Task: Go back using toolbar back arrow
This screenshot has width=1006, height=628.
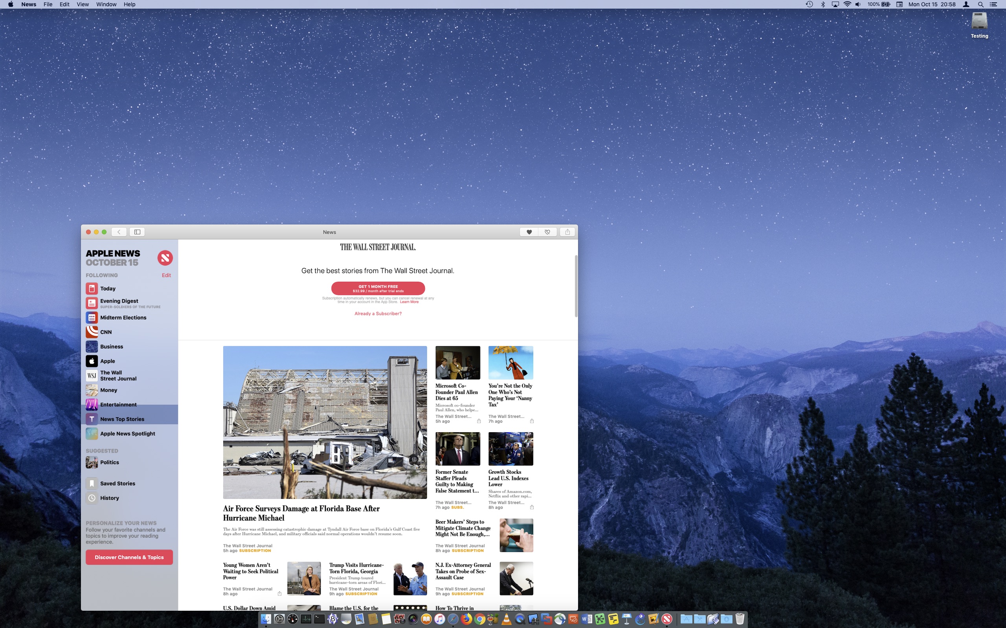Action: pyautogui.click(x=119, y=232)
